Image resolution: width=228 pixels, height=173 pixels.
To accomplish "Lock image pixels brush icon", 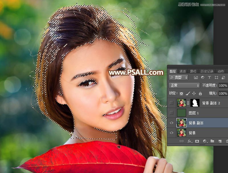I will coord(188,93).
